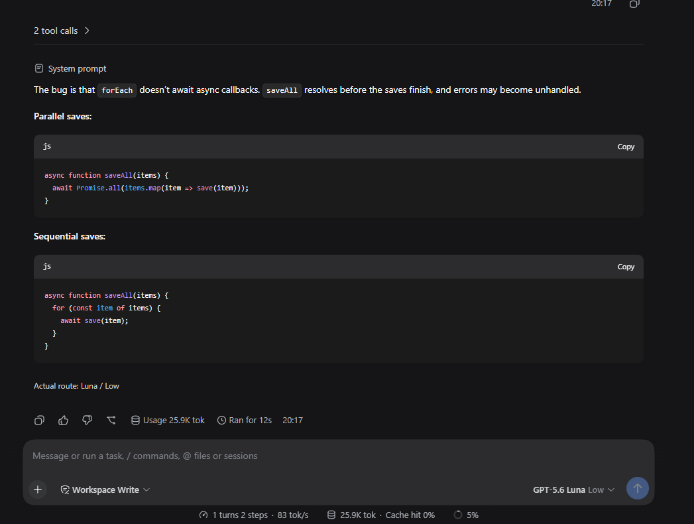Open the Workspace Write permissions dropdown
This screenshot has height=524, width=694.
pos(105,490)
